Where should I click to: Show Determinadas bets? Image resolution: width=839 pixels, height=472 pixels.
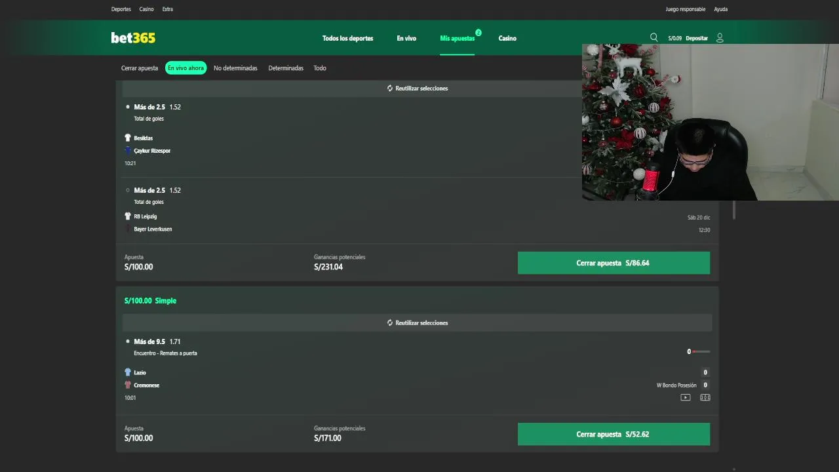tap(286, 68)
